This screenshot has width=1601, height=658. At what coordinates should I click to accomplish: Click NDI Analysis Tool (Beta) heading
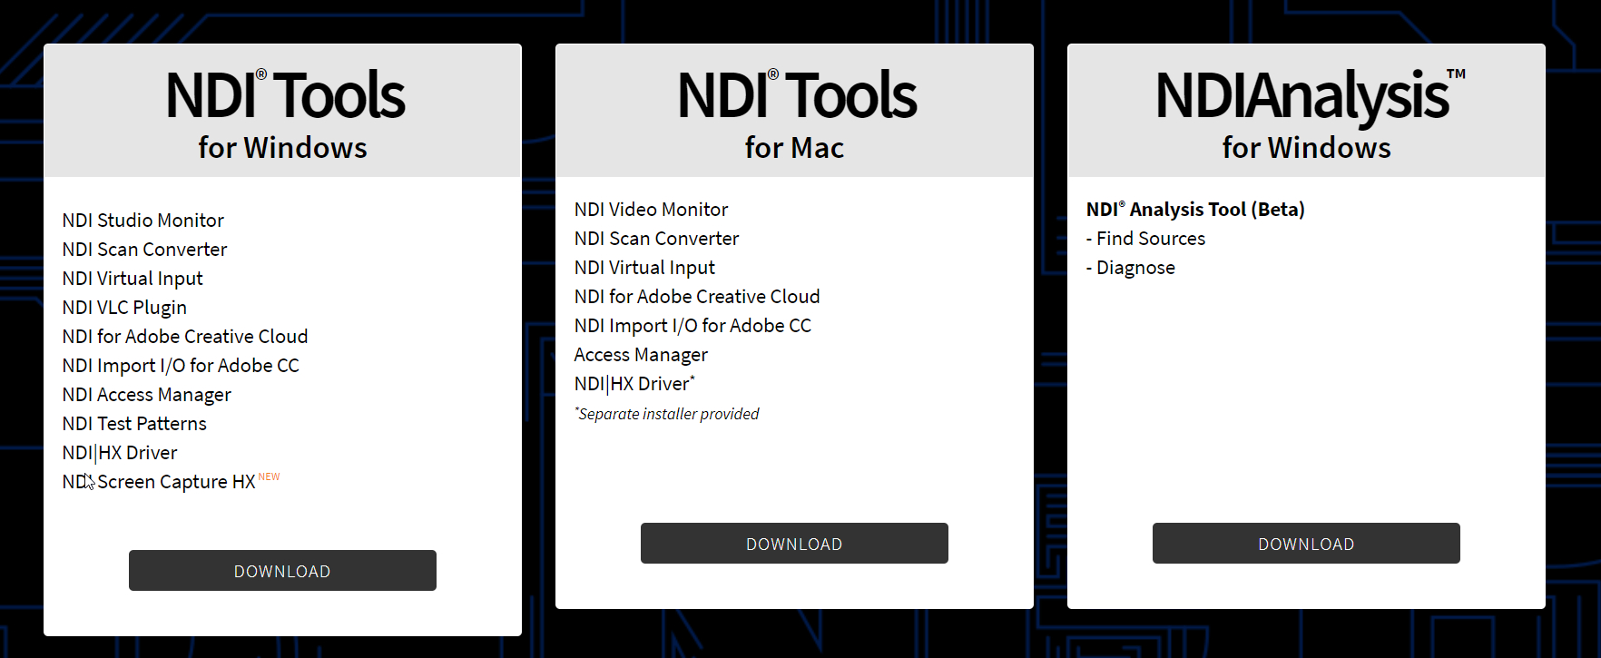pyautogui.click(x=1195, y=210)
